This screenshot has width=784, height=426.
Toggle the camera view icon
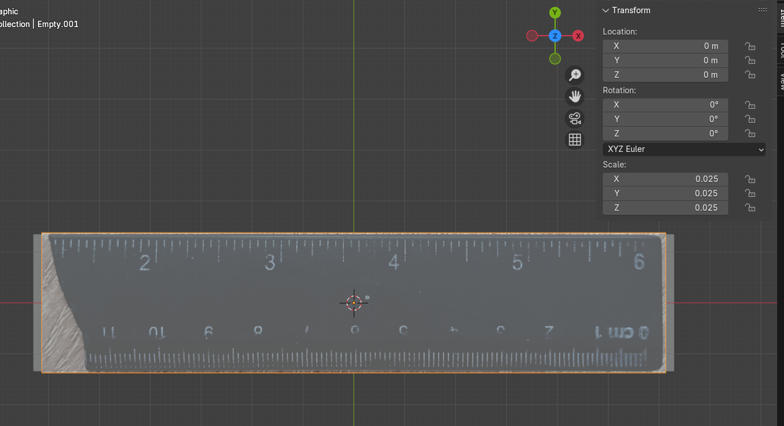[x=575, y=118]
